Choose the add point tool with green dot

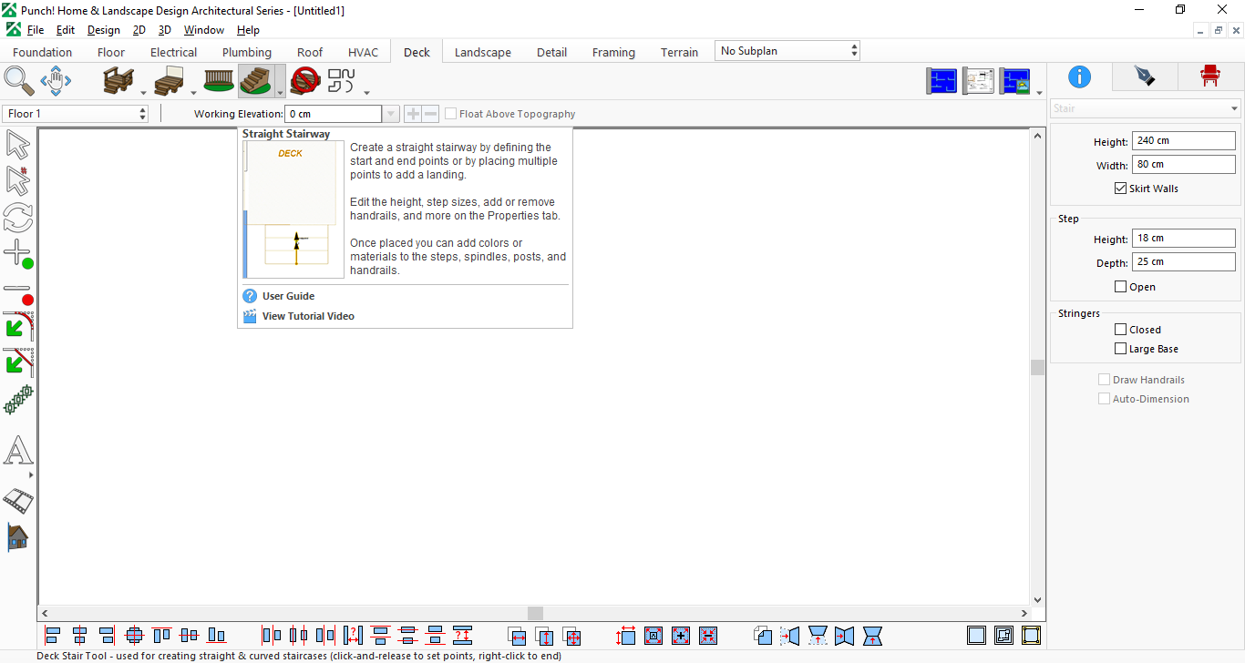[x=18, y=254]
